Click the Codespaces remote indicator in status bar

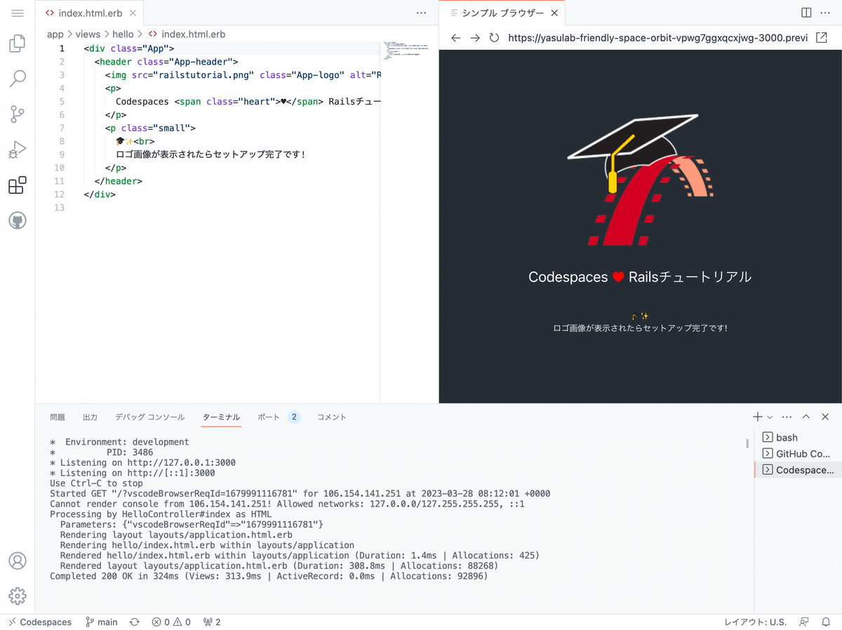[40, 622]
